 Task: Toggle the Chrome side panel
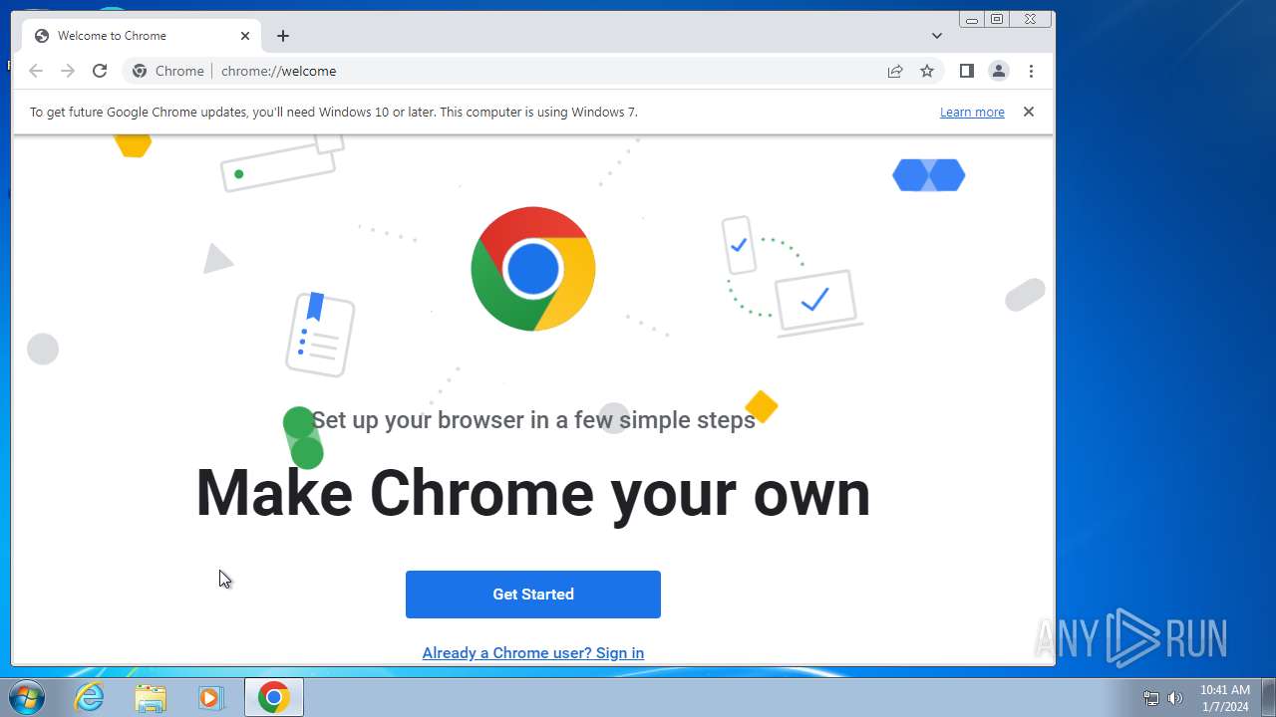click(x=966, y=71)
